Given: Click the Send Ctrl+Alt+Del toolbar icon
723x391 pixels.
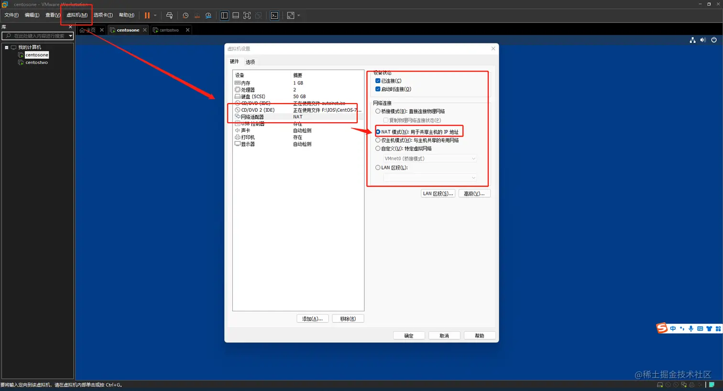Looking at the screenshot, I should [x=169, y=15].
